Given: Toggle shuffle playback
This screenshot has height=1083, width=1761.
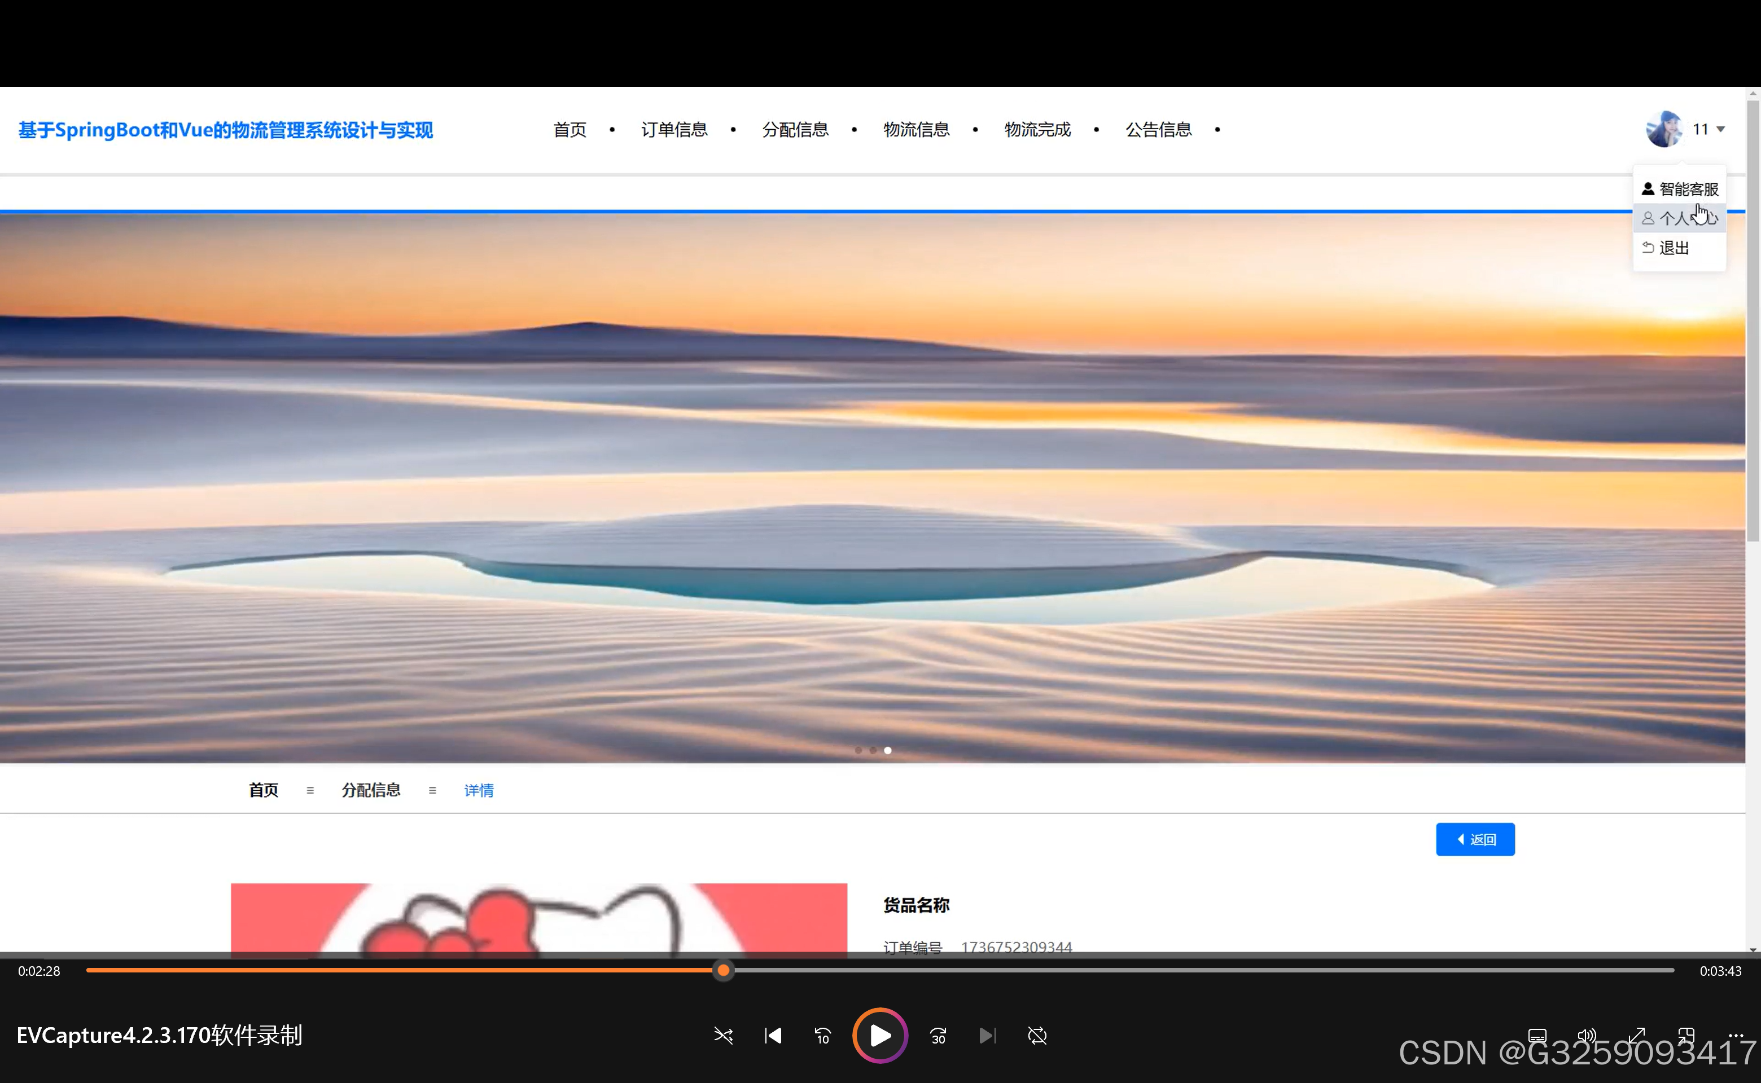Looking at the screenshot, I should [723, 1036].
